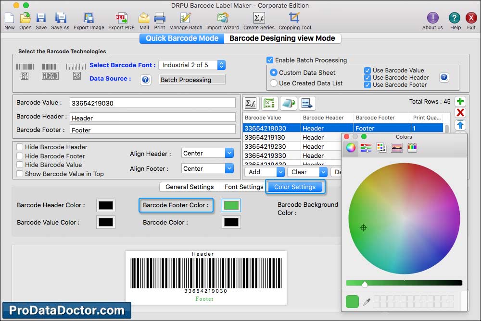Expand the Select Barcode Font dropdown

pos(221,65)
